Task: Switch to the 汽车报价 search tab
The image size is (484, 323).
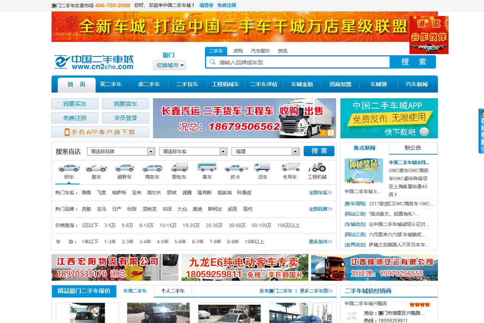Action: tap(260, 51)
